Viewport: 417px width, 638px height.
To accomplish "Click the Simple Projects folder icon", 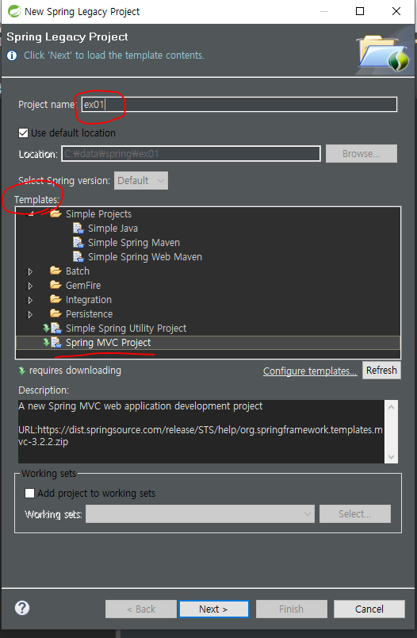I will pyautogui.click(x=55, y=213).
